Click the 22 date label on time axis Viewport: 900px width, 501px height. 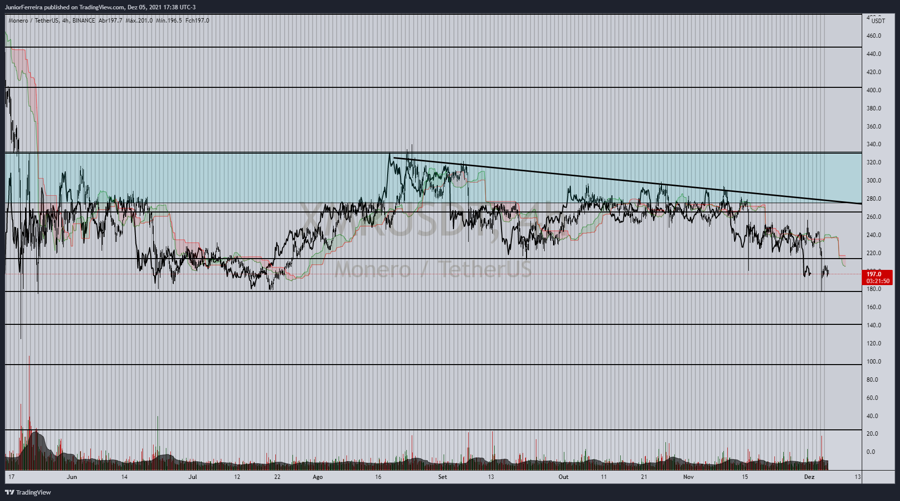click(277, 477)
